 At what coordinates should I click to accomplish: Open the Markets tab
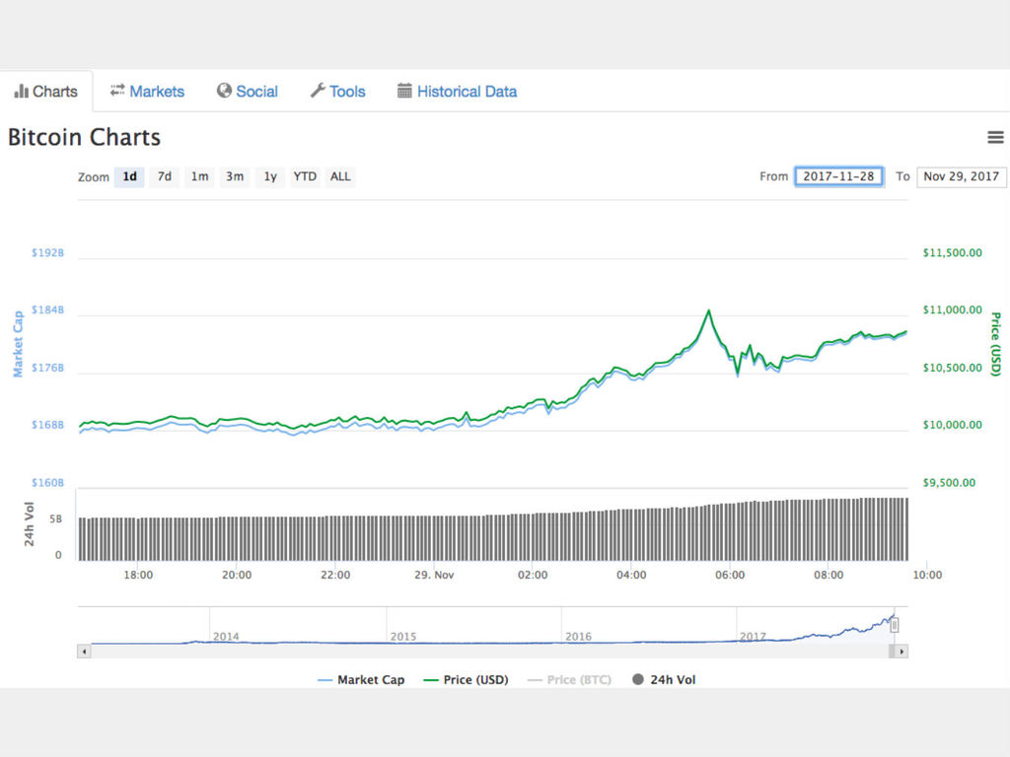click(x=148, y=92)
